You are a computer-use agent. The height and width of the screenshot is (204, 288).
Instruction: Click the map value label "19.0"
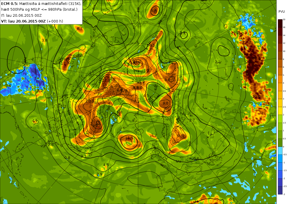click(x=234, y=33)
